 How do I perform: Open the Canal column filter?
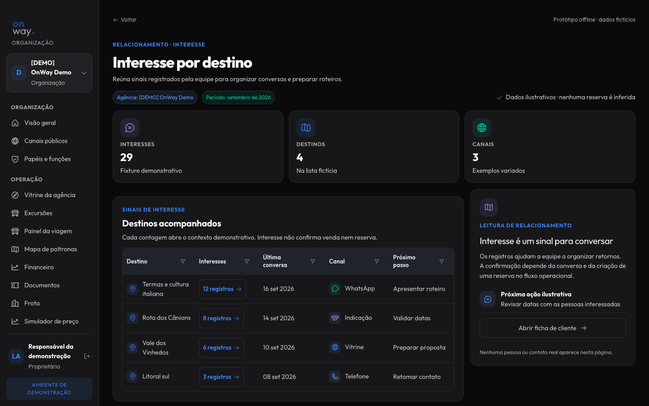point(377,262)
